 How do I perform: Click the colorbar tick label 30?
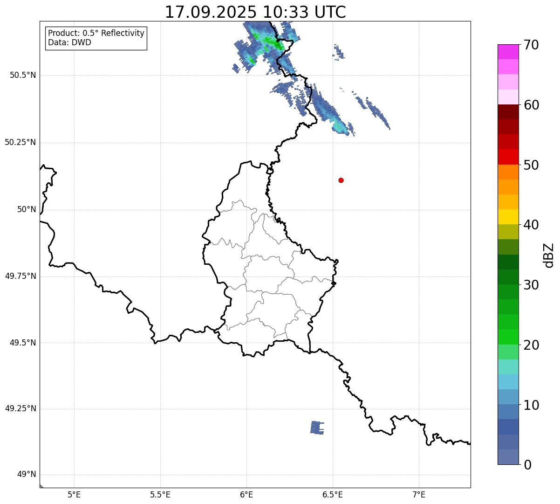(531, 285)
